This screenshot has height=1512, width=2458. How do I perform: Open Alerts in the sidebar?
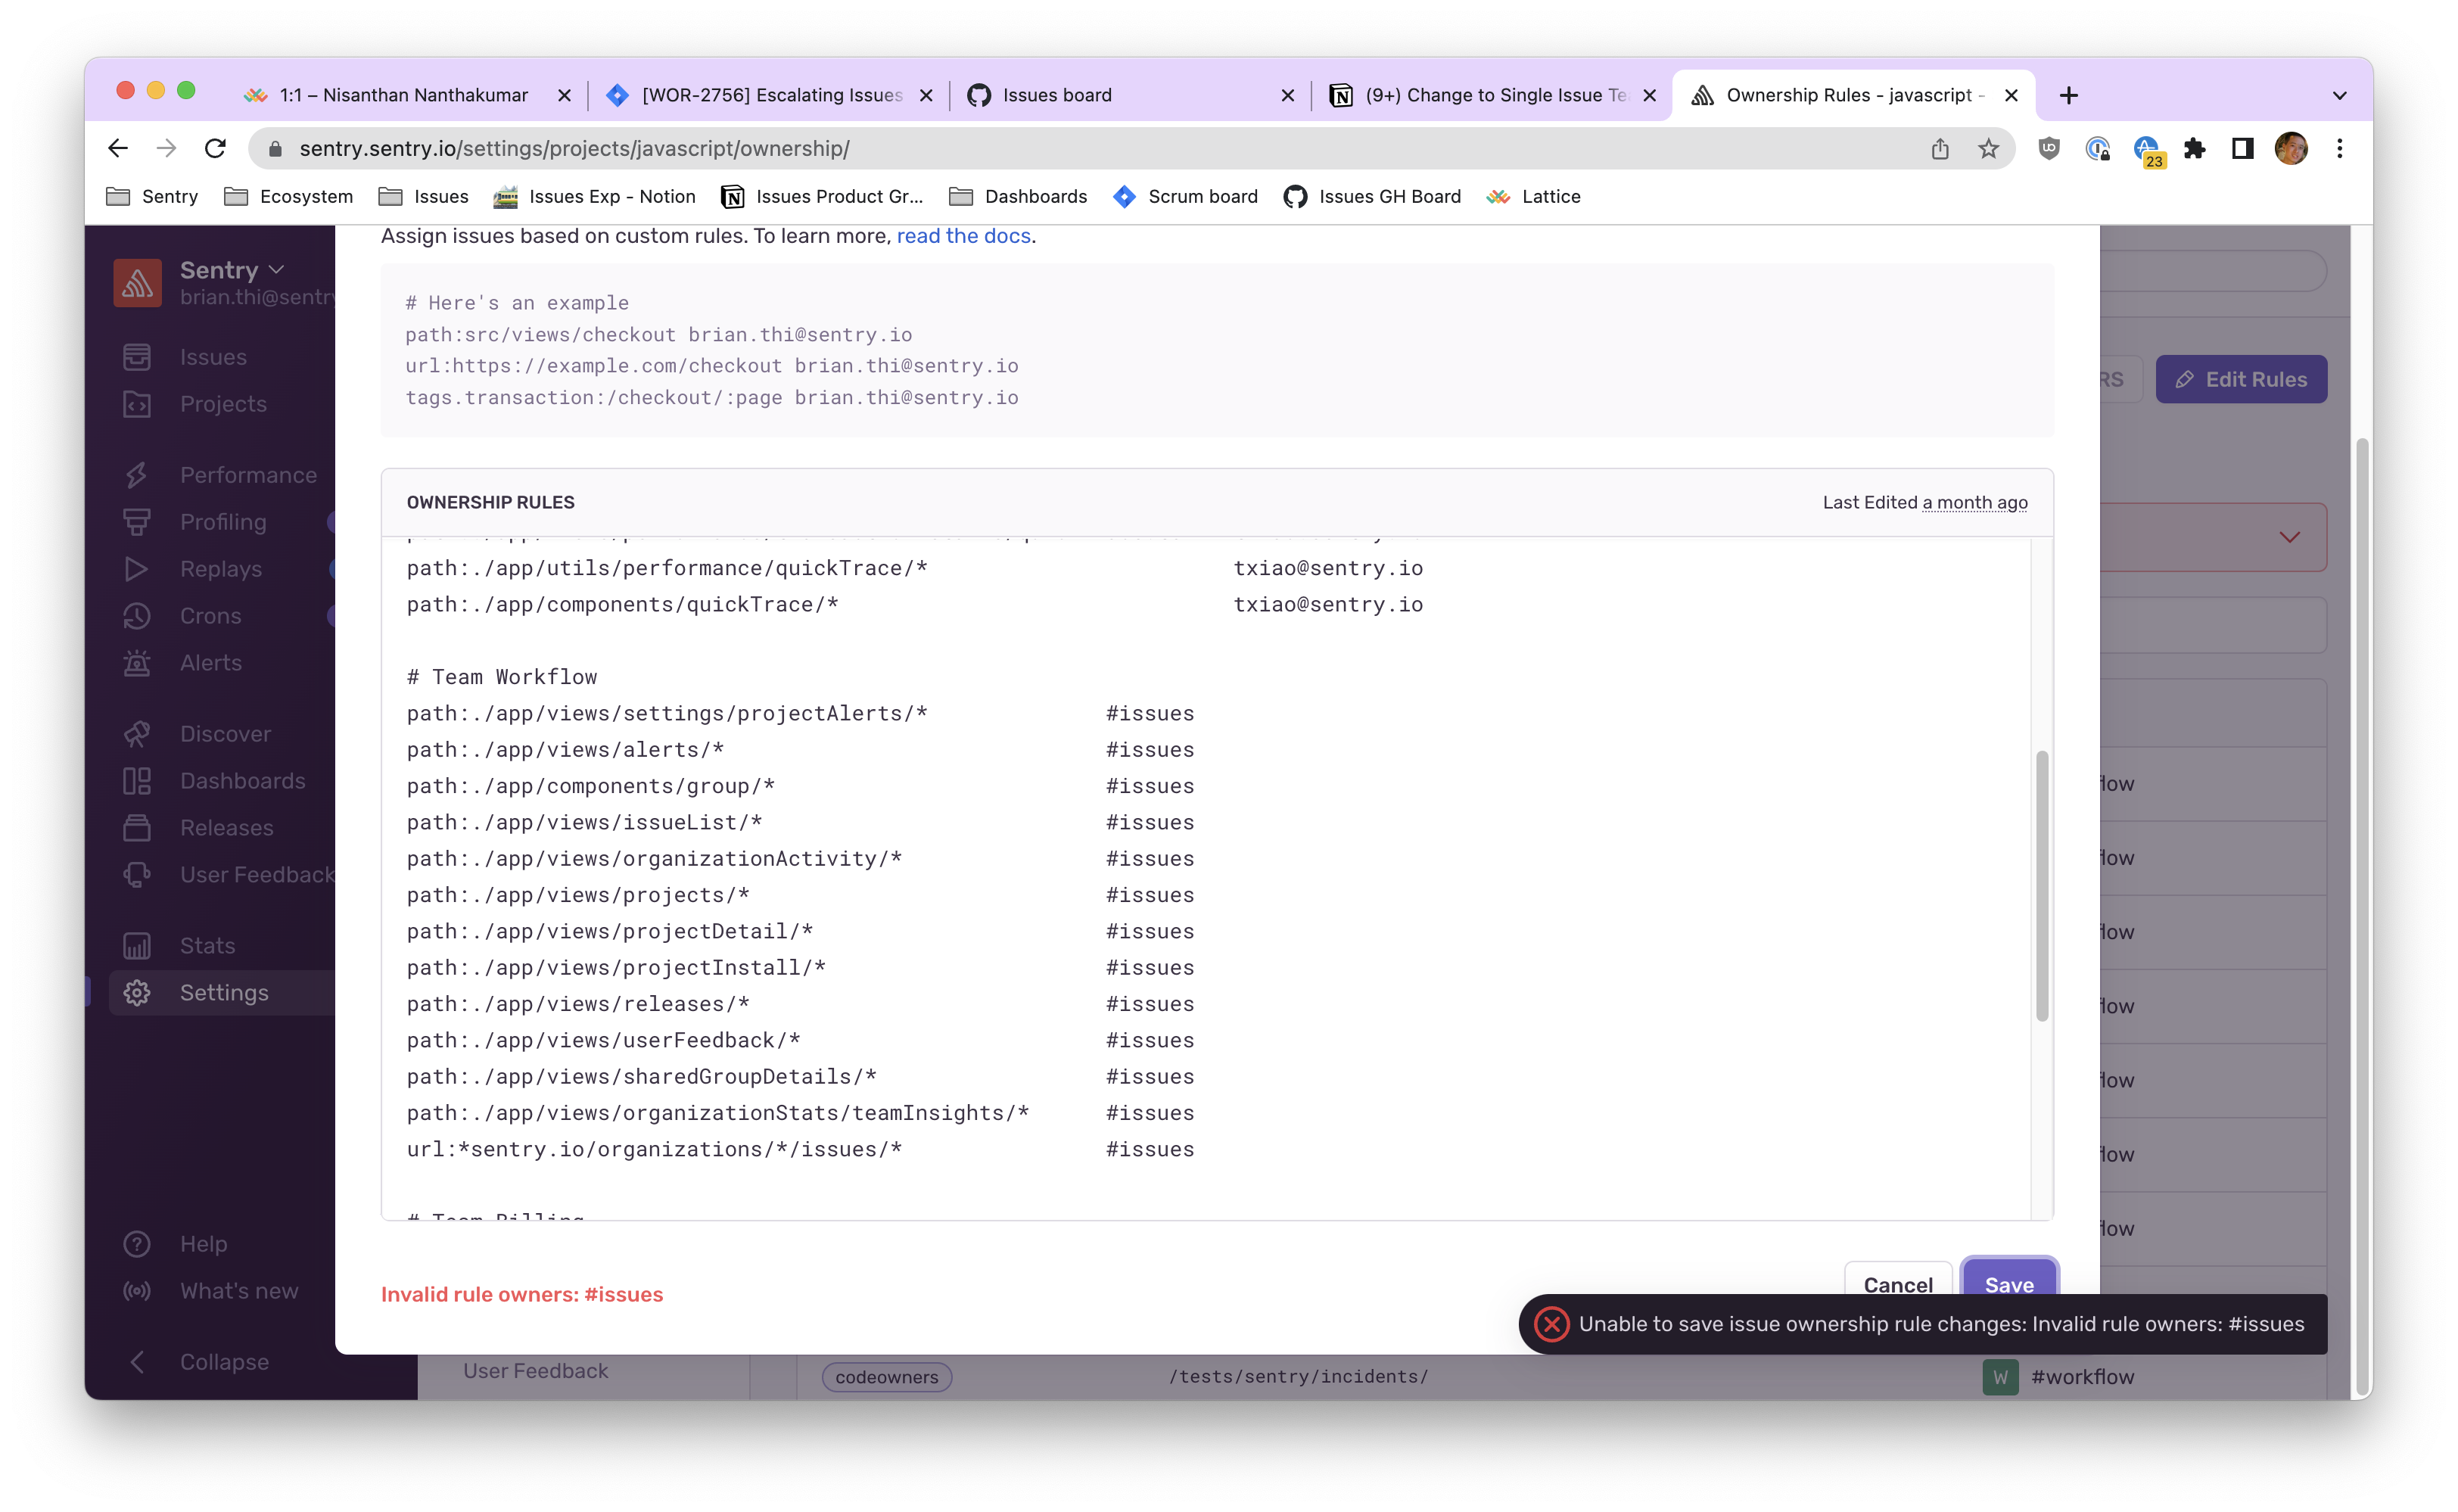pyautogui.click(x=211, y=663)
